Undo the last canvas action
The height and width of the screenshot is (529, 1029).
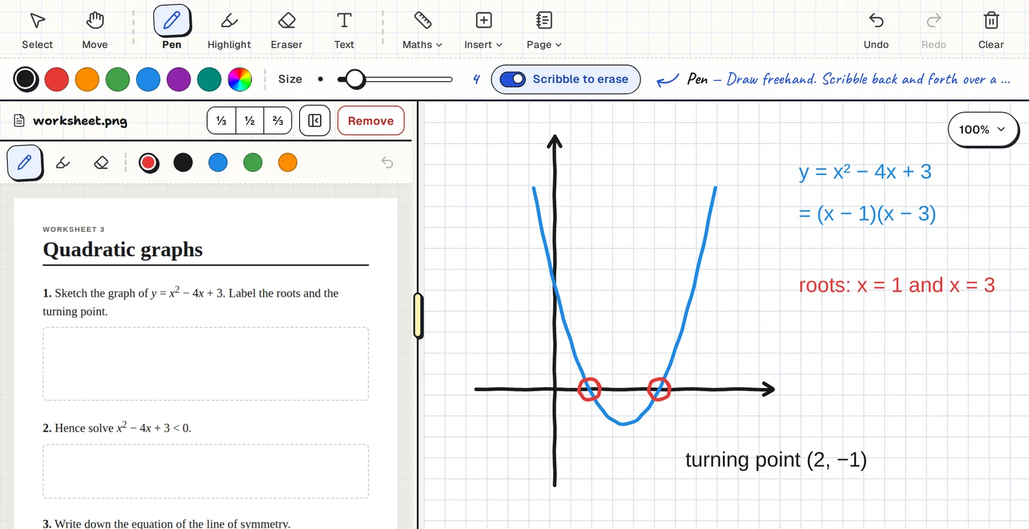click(876, 29)
